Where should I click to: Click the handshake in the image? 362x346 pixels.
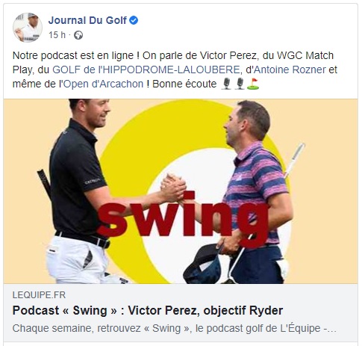click(x=174, y=188)
